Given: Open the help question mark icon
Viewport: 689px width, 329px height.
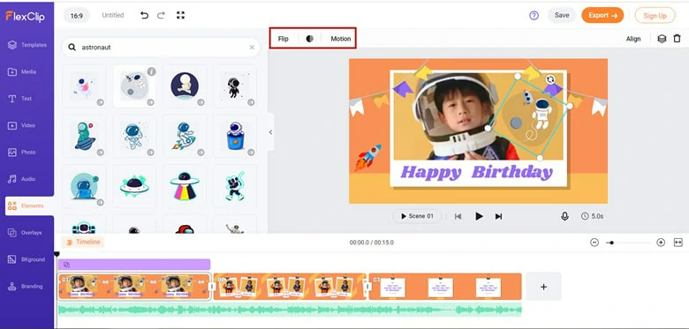Looking at the screenshot, I should [534, 15].
